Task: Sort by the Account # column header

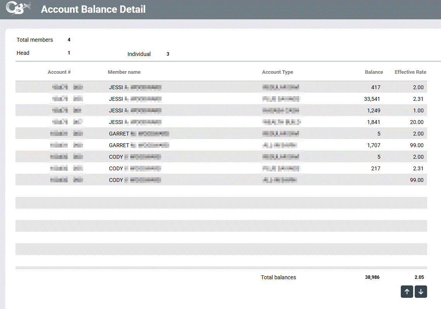Action: pyautogui.click(x=59, y=72)
